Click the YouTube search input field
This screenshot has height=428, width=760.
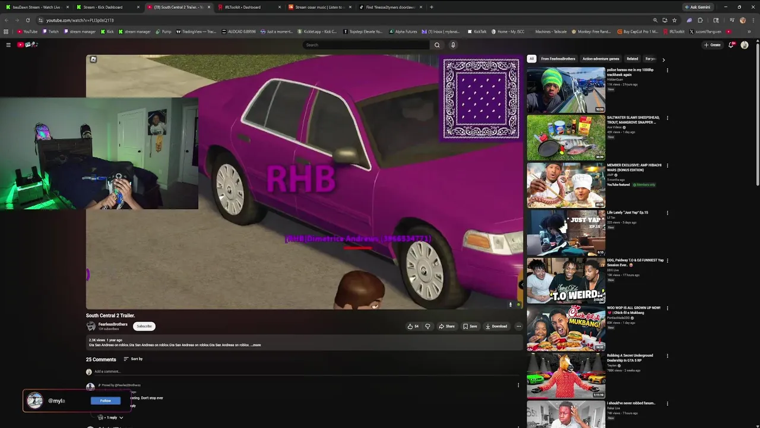point(366,45)
